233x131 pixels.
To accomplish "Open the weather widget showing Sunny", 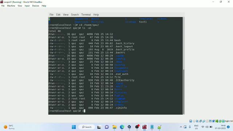I will (x=9, y=127).
